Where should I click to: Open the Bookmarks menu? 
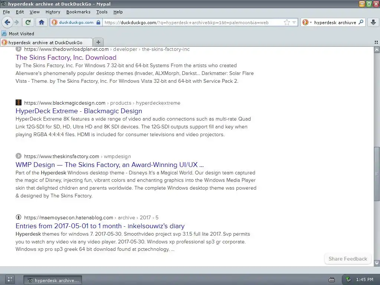coord(78,12)
